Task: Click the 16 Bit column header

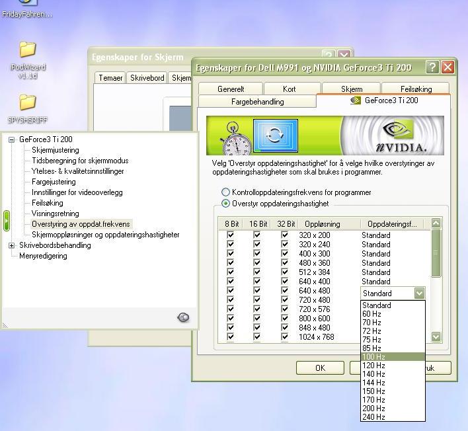Action: click(x=258, y=224)
